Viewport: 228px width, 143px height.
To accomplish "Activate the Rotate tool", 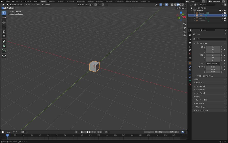I will tap(4, 27).
